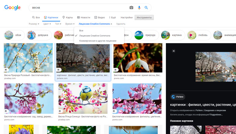Click license badge icon on purple redbud image
236x134 pixels.
(6, 111)
